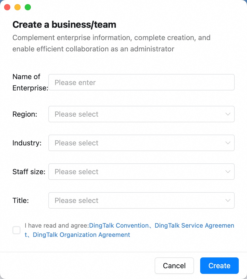Click the 'Staff size:' label text

pyautogui.click(x=29, y=172)
